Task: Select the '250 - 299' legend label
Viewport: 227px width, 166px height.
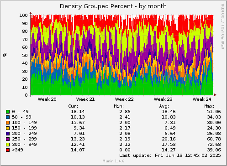Action: click(x=24, y=139)
